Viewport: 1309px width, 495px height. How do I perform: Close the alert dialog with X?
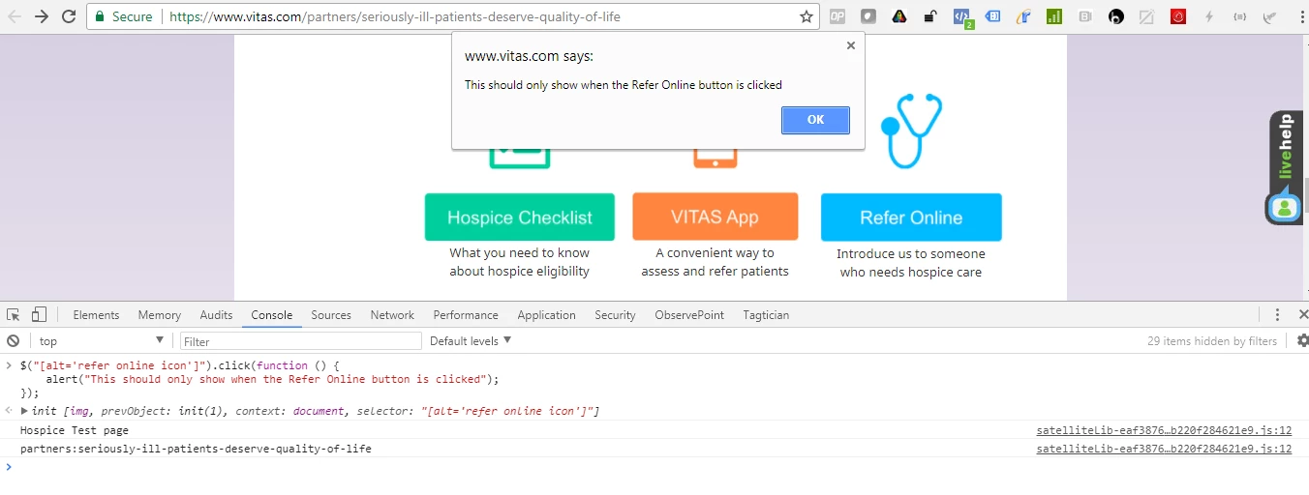click(851, 45)
